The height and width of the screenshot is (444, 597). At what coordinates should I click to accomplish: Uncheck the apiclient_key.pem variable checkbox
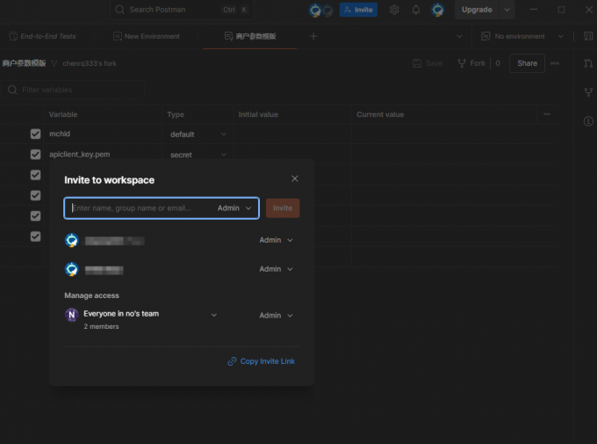point(35,155)
